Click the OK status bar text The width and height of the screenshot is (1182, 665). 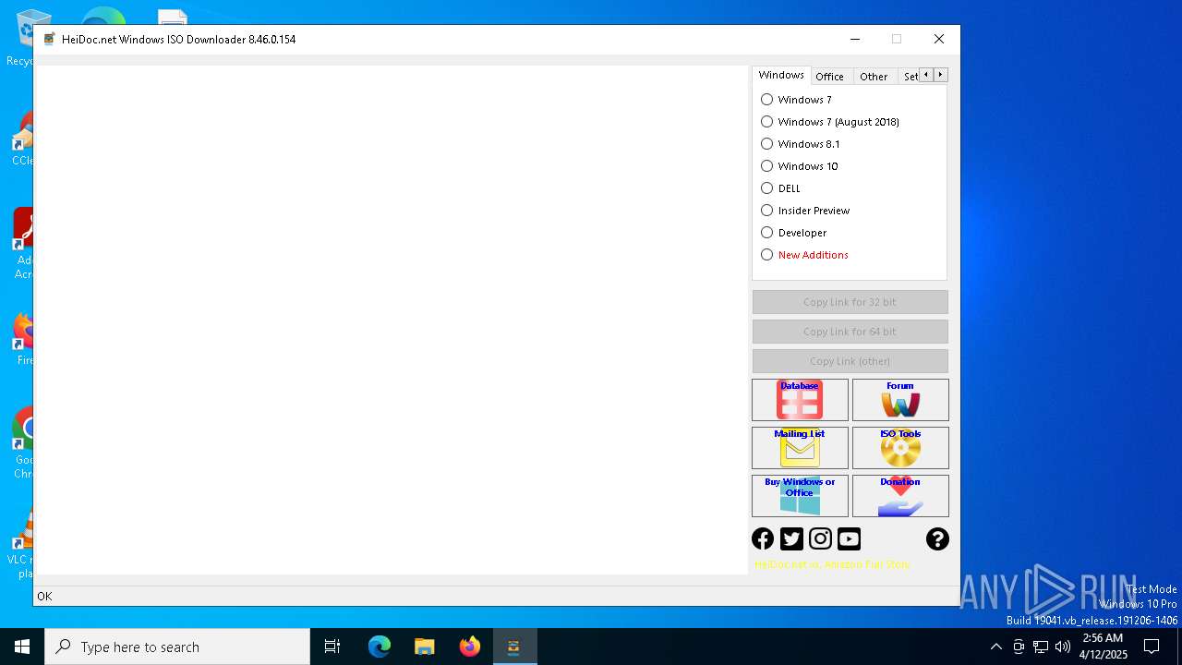pyautogui.click(x=44, y=597)
